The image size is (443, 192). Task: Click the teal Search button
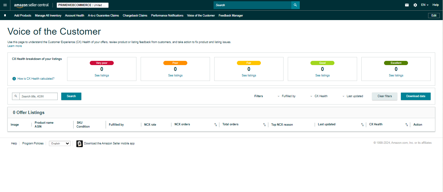tap(71, 96)
